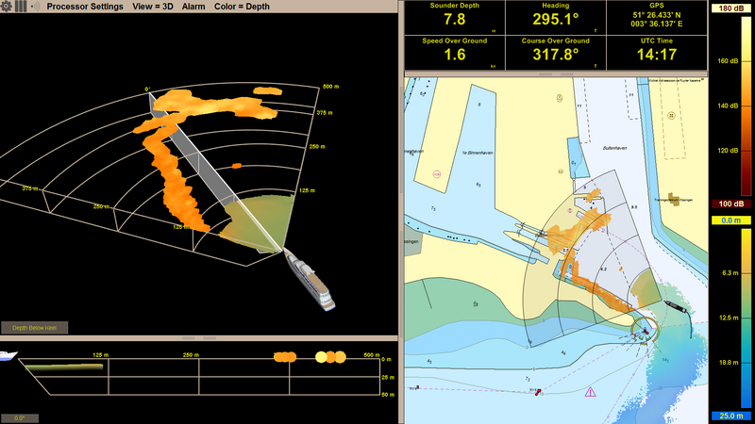Click the dB signal strength color bar
The image size is (755, 424).
pos(746,106)
